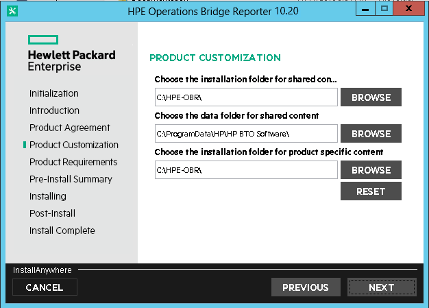429x308 pixels.
Task: Reset folder paths with RESET button
Action: tap(371, 191)
